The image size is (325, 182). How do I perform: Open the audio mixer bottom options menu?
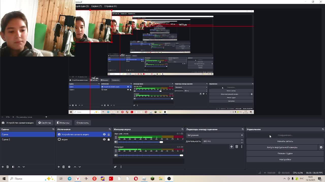pyautogui.click(x=121, y=167)
